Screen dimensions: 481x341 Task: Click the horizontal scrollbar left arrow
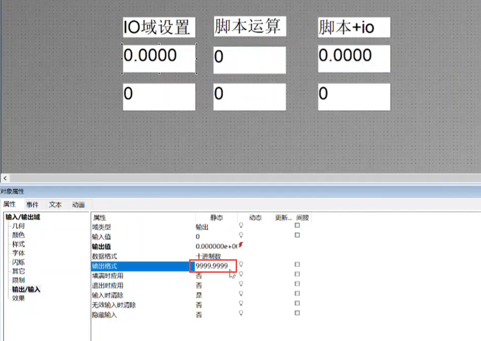pos(4,178)
